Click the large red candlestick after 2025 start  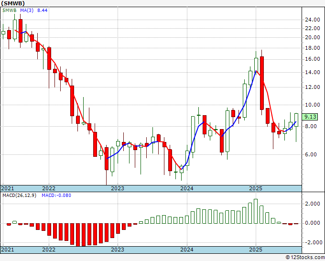tap(262, 83)
